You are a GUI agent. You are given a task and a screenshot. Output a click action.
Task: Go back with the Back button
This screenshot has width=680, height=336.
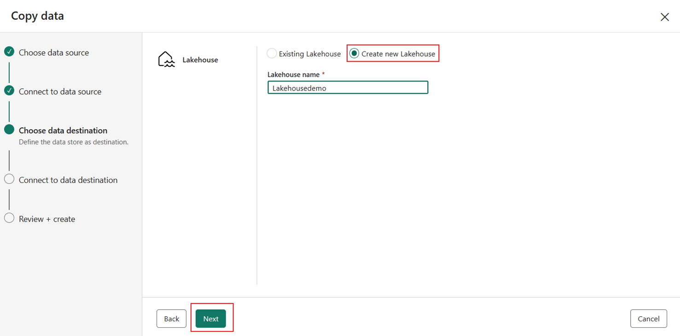(x=171, y=319)
